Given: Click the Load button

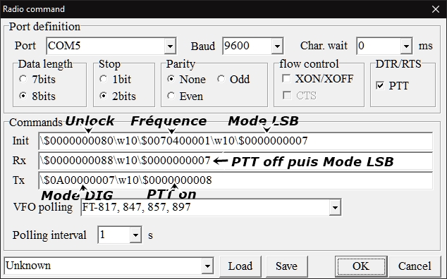Looking at the screenshot, I should coord(240,266).
